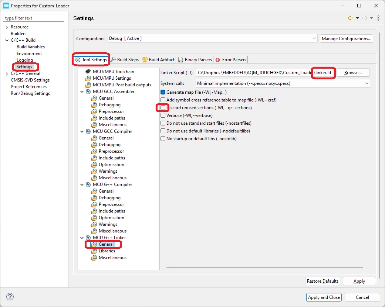Click Assembler Preprocessor folder icon
This screenshot has width=385, height=307.
pyautogui.click(x=94, y=111)
